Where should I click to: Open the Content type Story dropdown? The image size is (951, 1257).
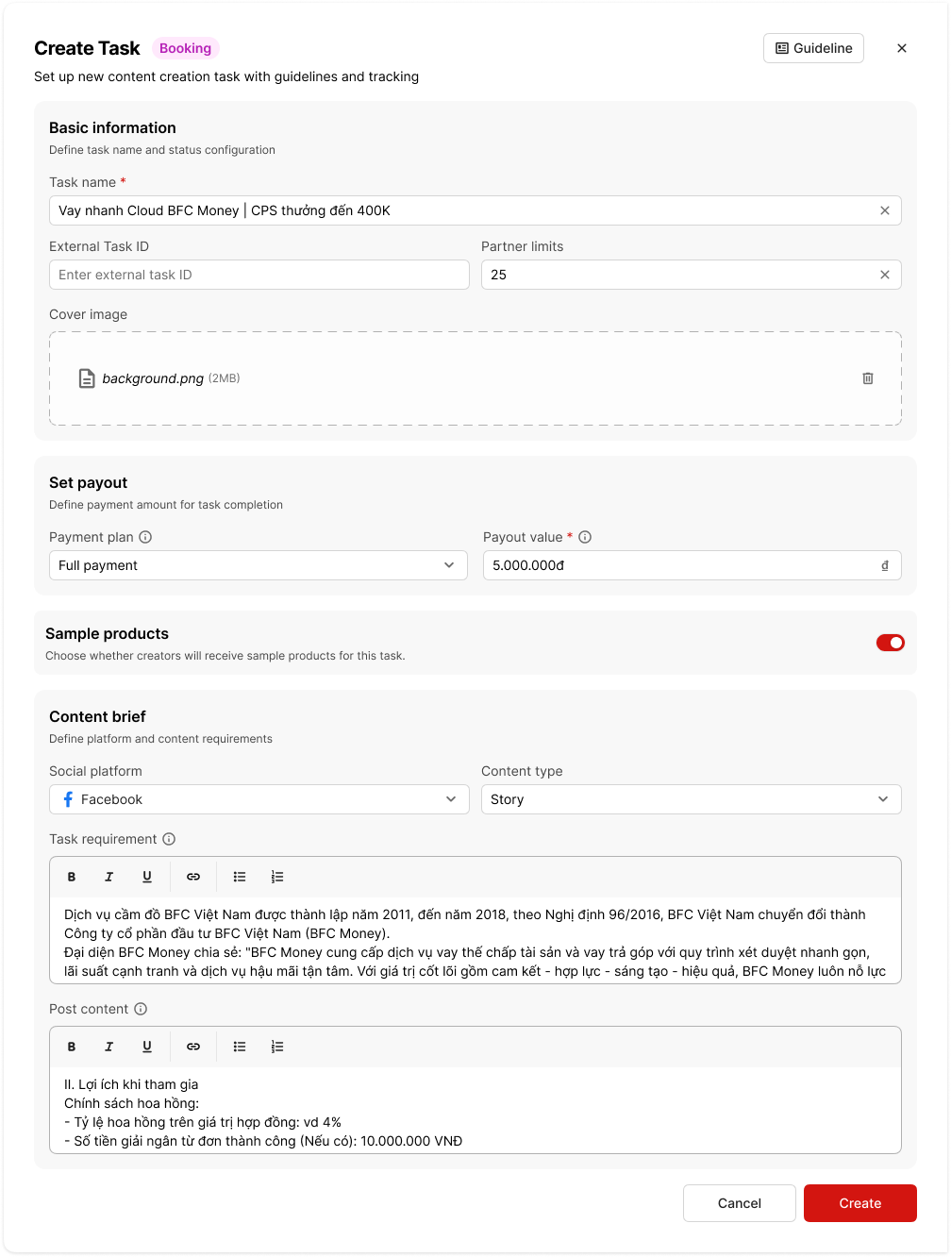691,799
